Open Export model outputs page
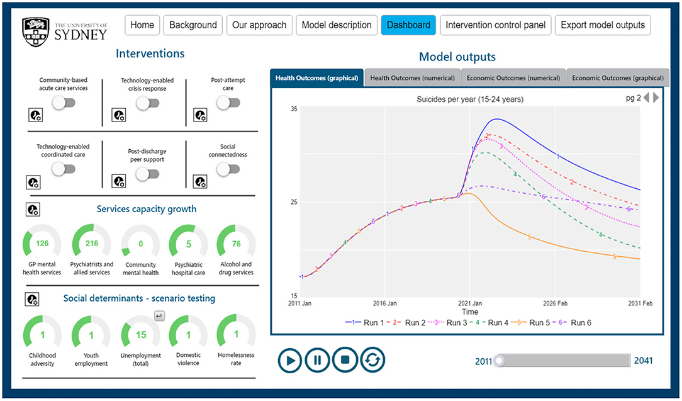The image size is (682, 401). [x=603, y=25]
